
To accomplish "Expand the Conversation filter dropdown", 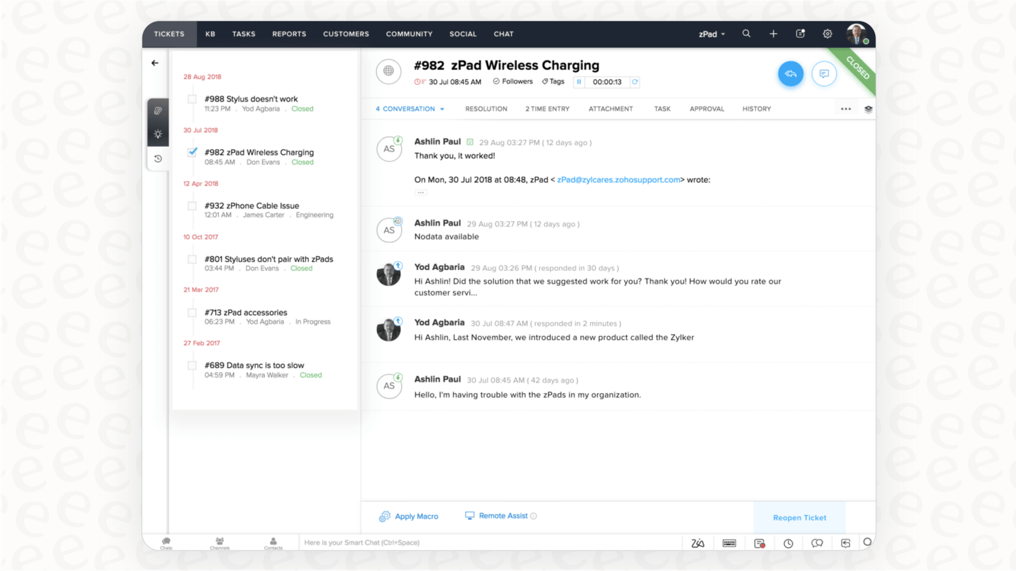I will click(443, 109).
